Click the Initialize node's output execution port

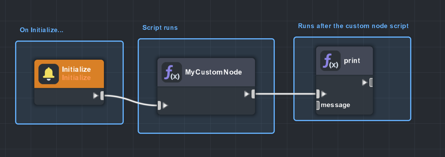[102, 95]
